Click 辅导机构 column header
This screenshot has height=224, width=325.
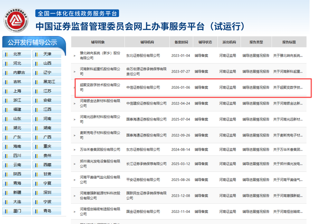pos(147,42)
